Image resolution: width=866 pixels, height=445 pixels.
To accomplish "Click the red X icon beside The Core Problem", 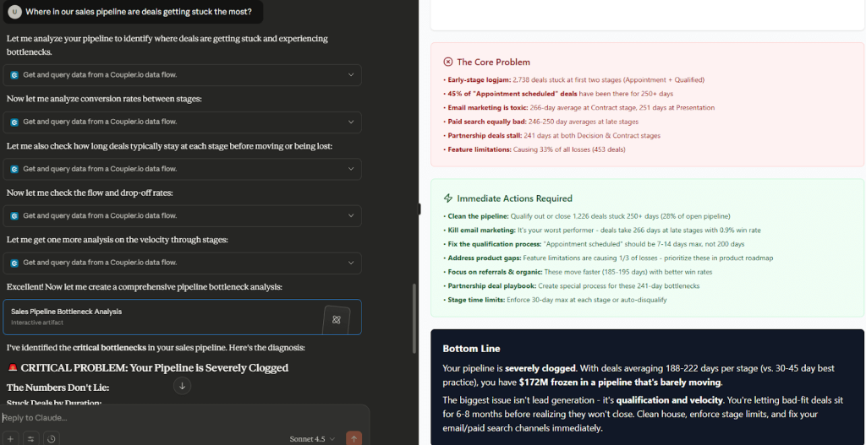I will pyautogui.click(x=448, y=62).
